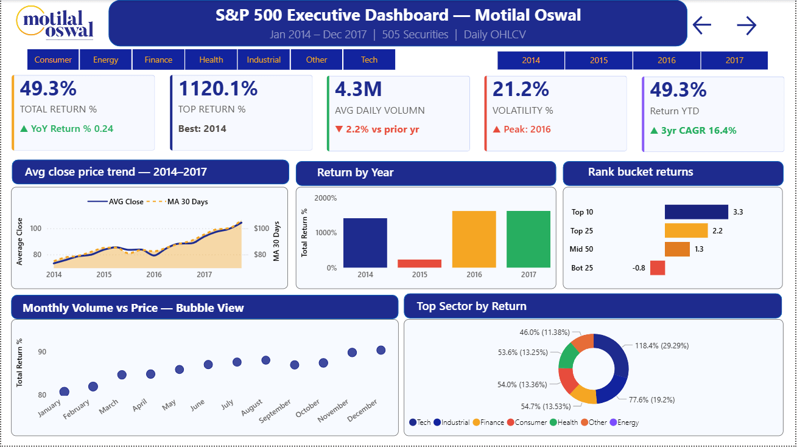Image resolution: width=797 pixels, height=448 pixels.
Task: Filter by Finance sector
Action: point(158,60)
